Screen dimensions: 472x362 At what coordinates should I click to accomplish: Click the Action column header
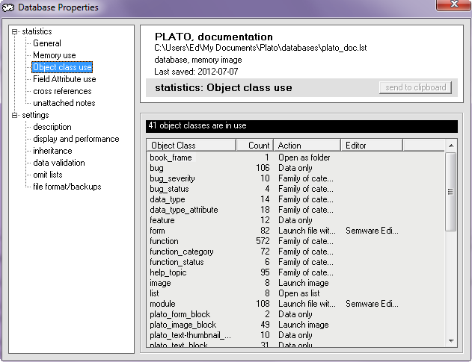(x=307, y=145)
